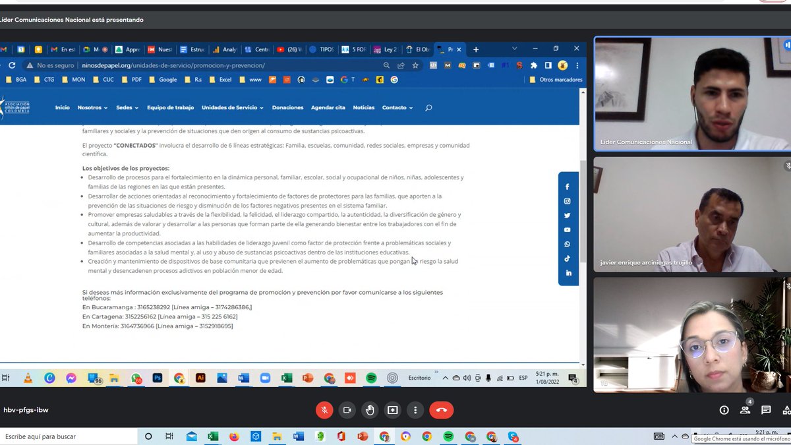Click the YouTube icon in the social sidebar
791x445 pixels.
(x=568, y=230)
